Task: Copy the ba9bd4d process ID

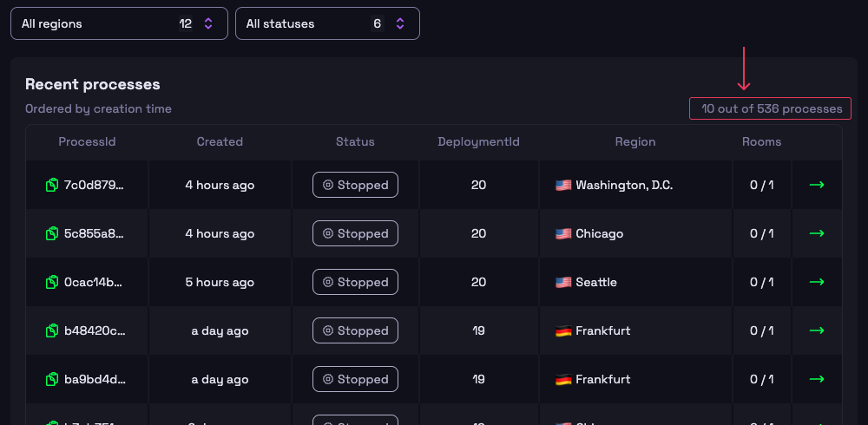Action: pyautogui.click(x=52, y=379)
